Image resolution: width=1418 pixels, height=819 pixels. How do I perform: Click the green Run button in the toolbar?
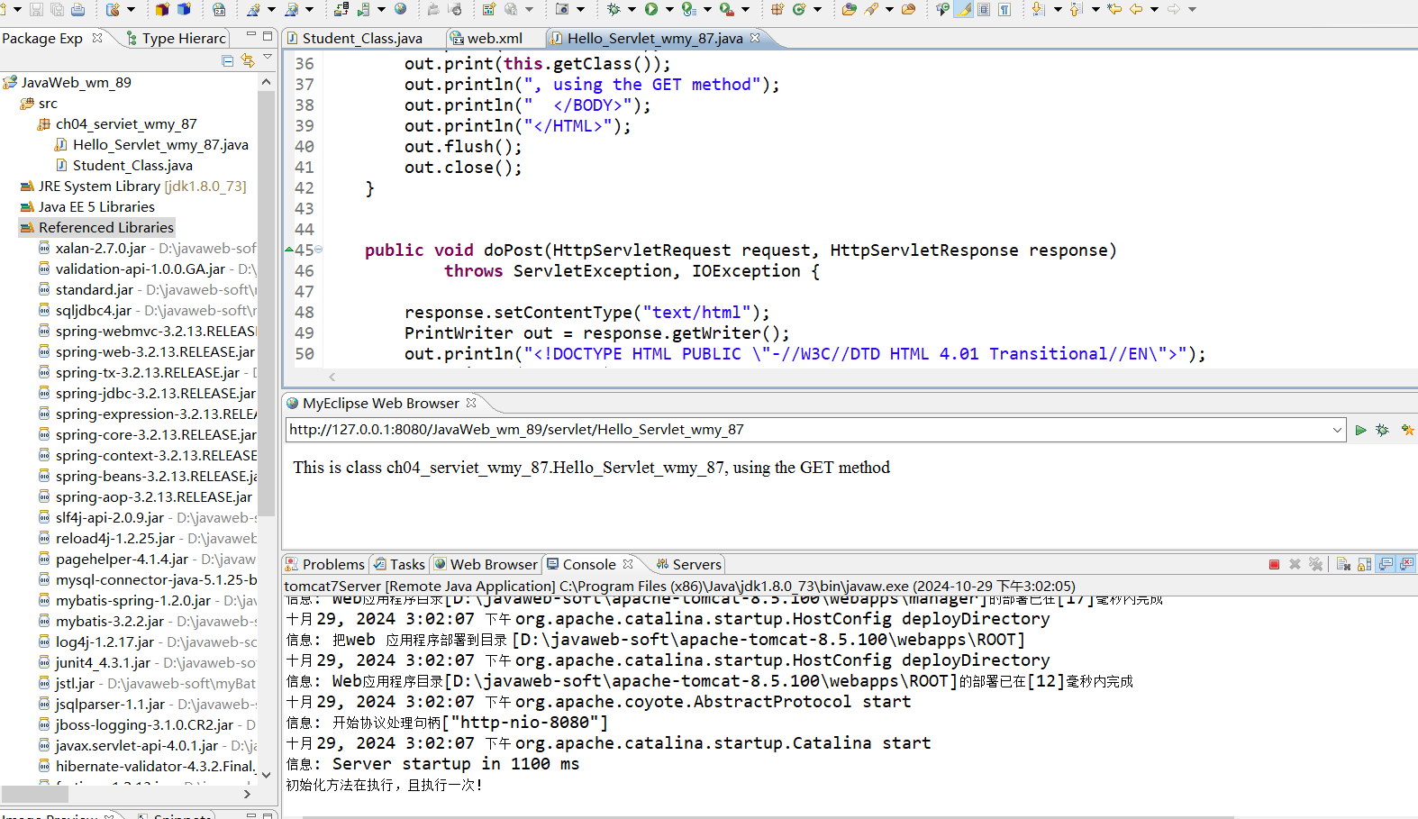(x=650, y=9)
